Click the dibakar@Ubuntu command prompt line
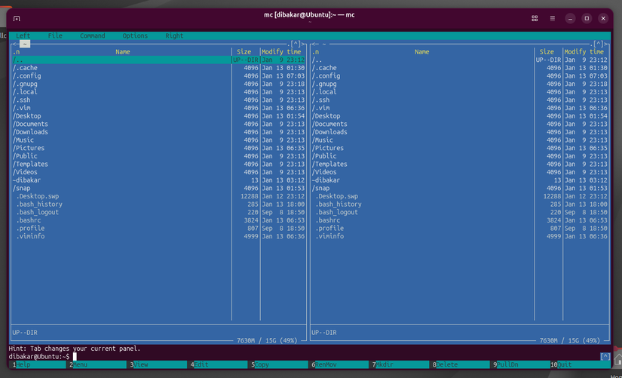This screenshot has width=622, height=378. tap(305, 357)
